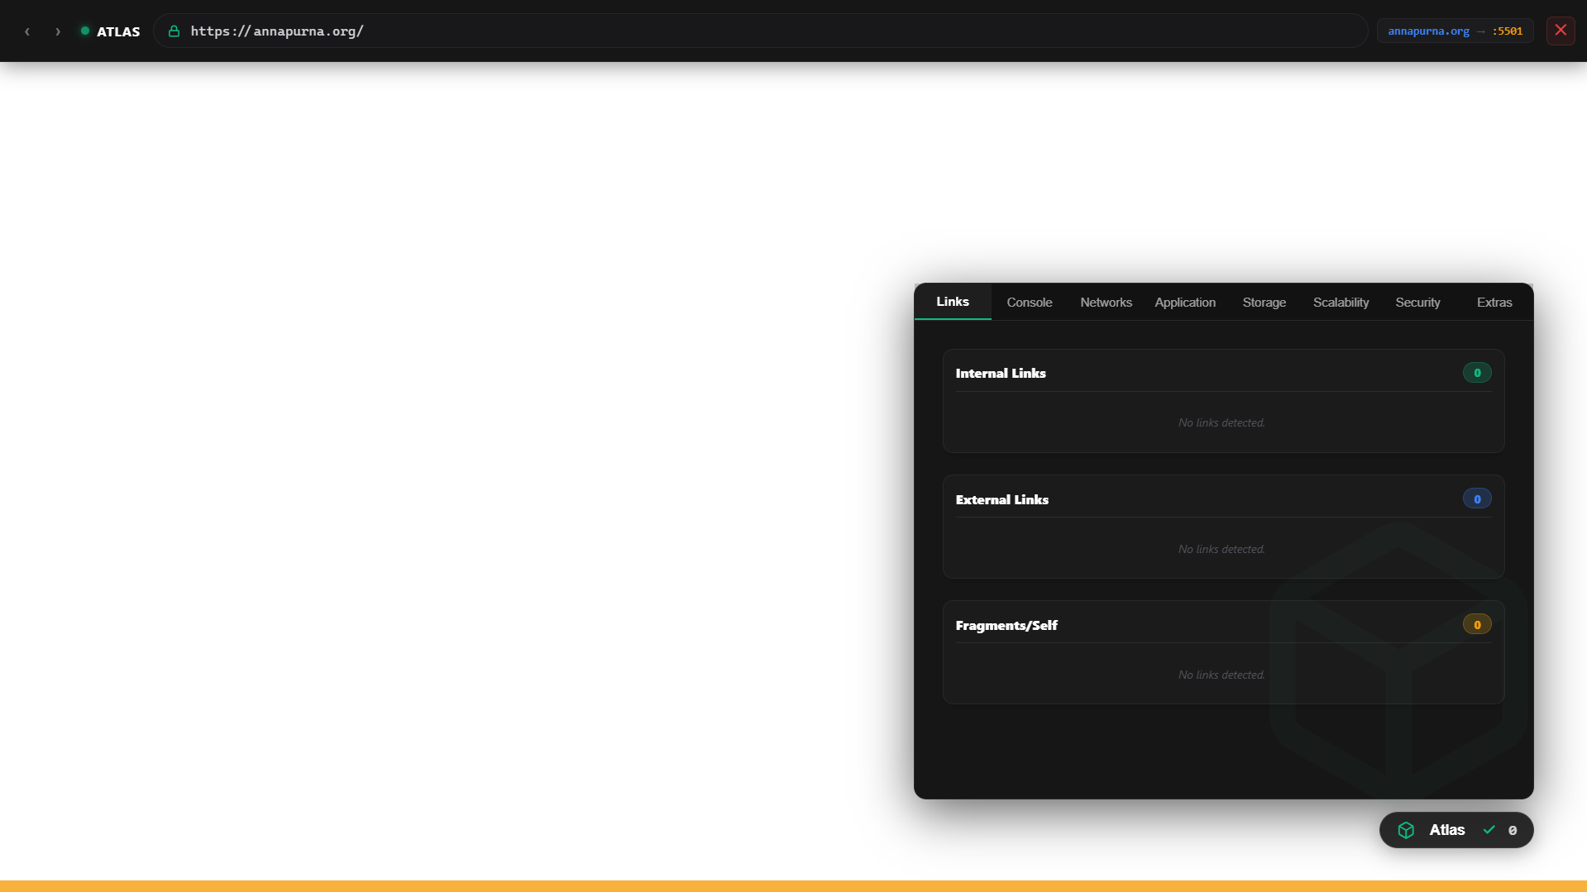1587x892 pixels.
Task: Switch to the Application tab
Action: click(x=1185, y=302)
